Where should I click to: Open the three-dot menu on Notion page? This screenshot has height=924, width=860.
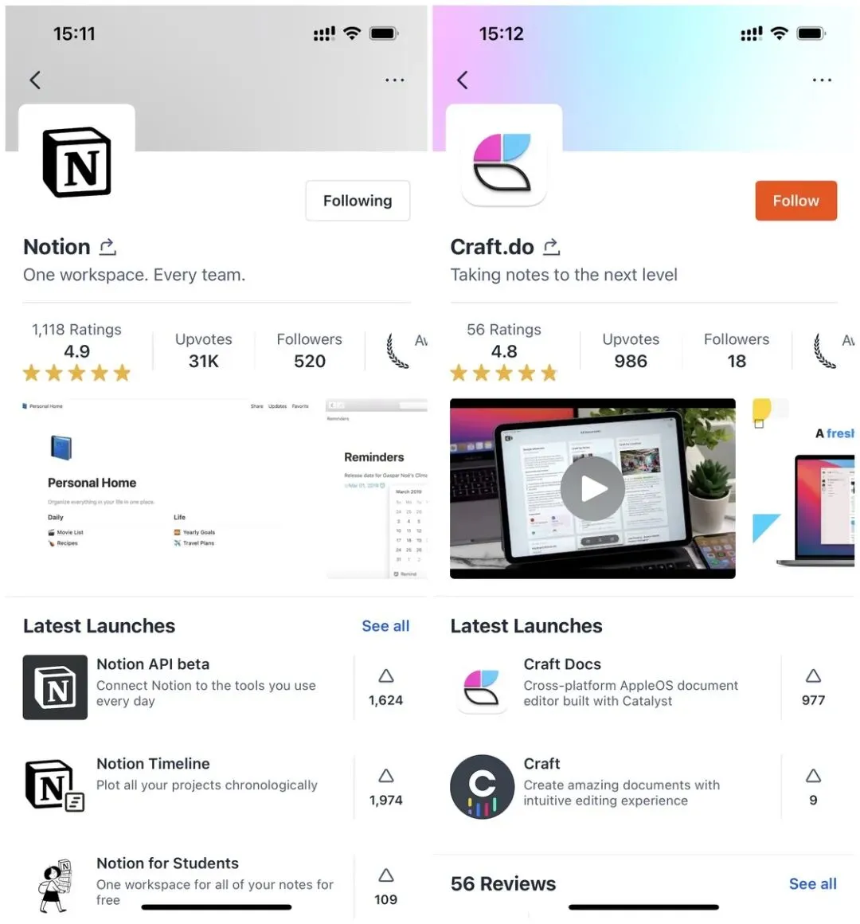point(395,80)
